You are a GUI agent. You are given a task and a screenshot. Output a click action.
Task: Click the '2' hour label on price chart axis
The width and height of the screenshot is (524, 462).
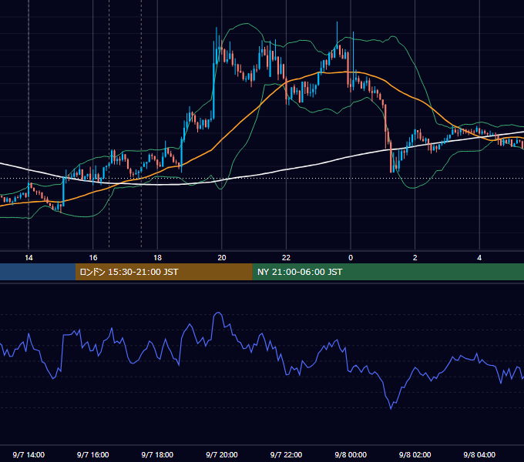pos(415,258)
